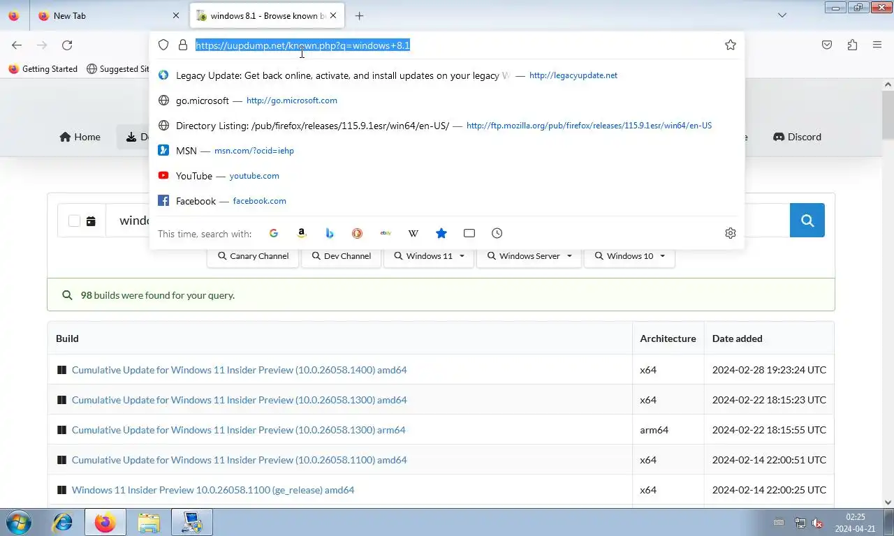Search with Wikipedia this time
This screenshot has width=894, height=536.
coord(413,233)
